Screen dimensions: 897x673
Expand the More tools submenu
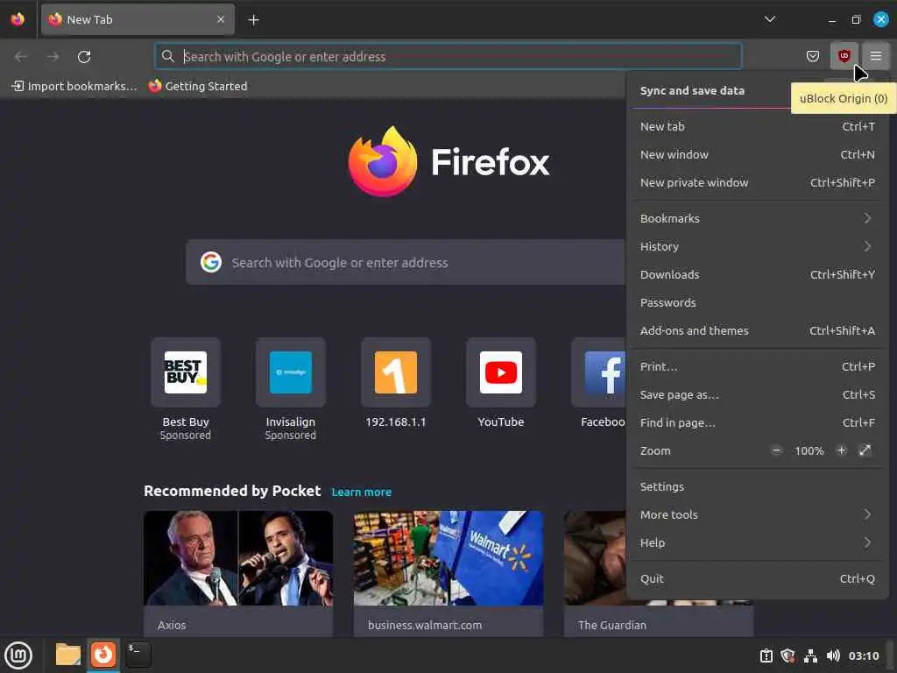(758, 514)
